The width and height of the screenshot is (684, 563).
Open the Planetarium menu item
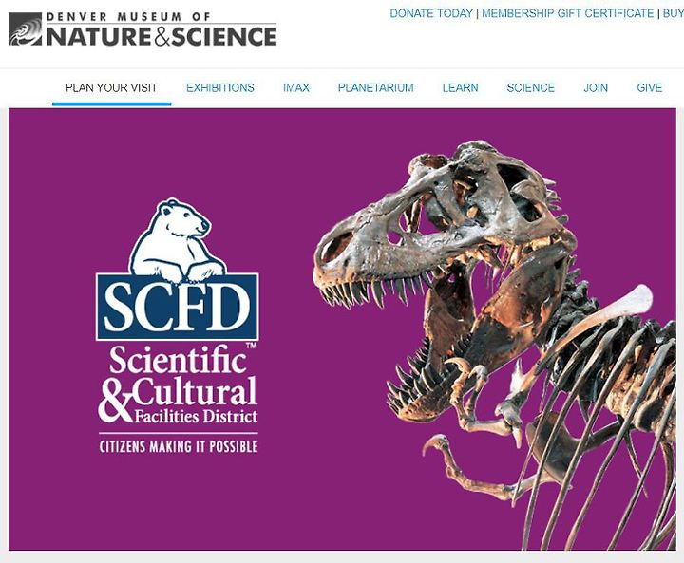click(x=376, y=87)
